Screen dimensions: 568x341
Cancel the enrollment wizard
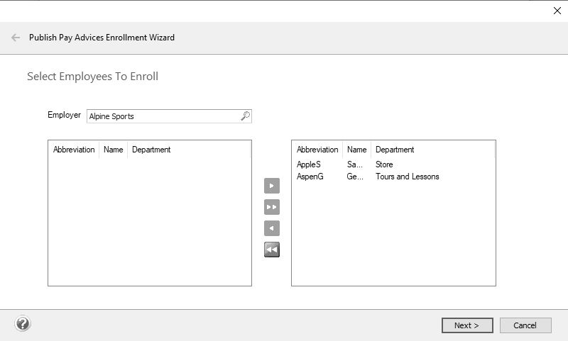[x=525, y=325]
